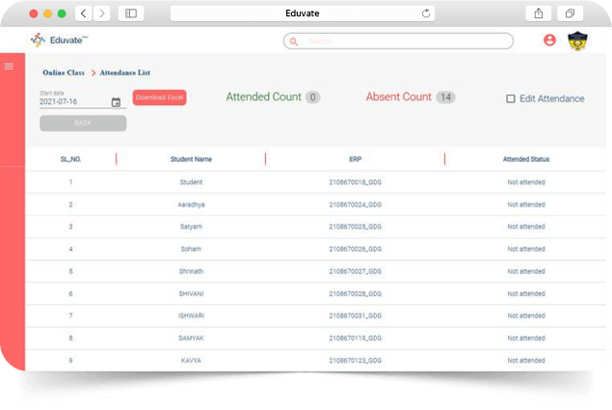The height and width of the screenshot is (410, 612).
Task: Click ERP 2108670018_GDG
Action: 356,182
